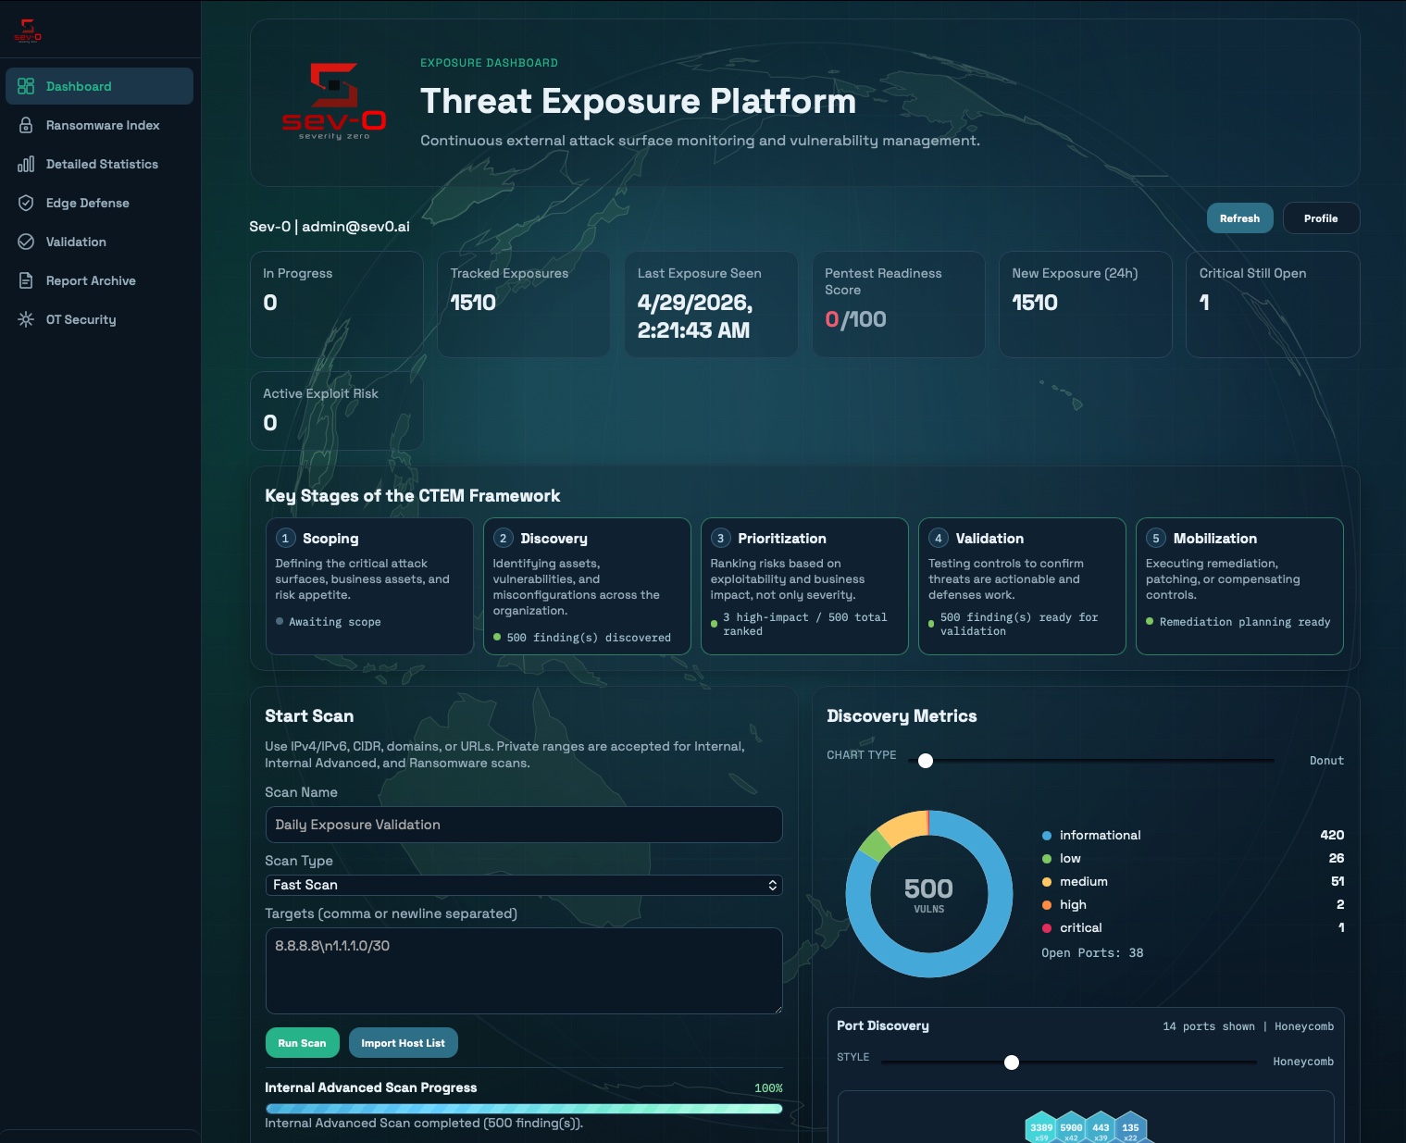Select the Edge Defense shield icon

[x=25, y=203]
